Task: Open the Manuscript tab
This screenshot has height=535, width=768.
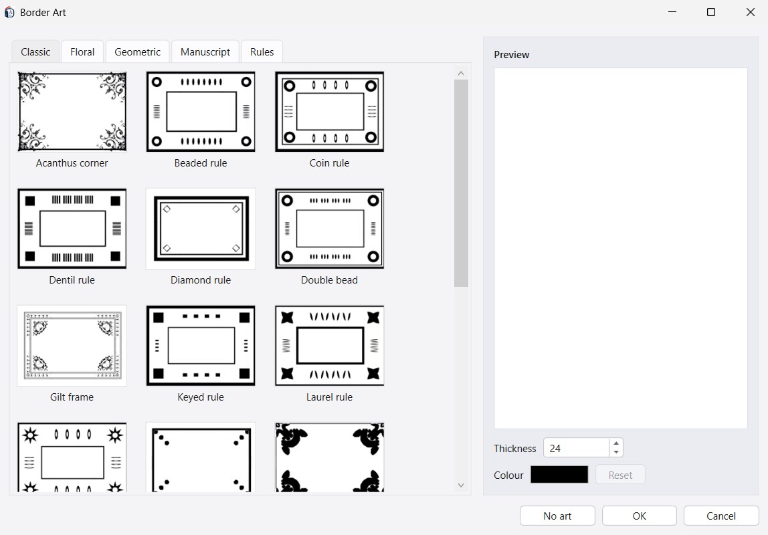Action: coord(205,52)
